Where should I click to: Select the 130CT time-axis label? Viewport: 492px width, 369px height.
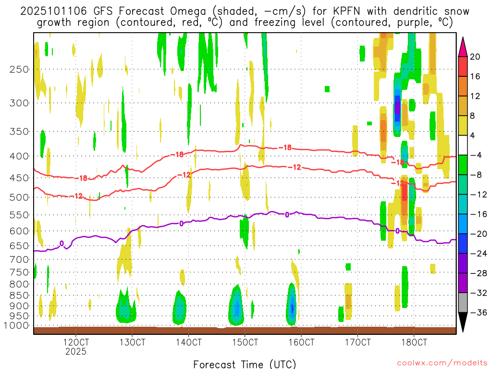(132, 342)
